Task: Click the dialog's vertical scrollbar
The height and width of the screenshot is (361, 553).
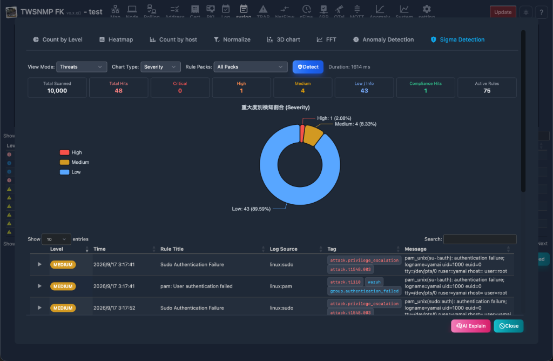Action: 523,111
